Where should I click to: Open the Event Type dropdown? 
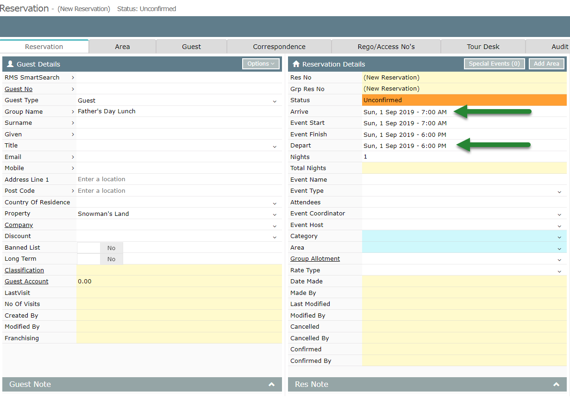pos(559,191)
